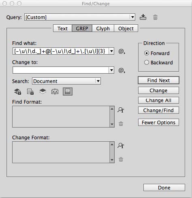Image resolution: width=192 pixels, height=198 pixels.
Task: Click Specify attributes to change icon
Action: point(121,146)
